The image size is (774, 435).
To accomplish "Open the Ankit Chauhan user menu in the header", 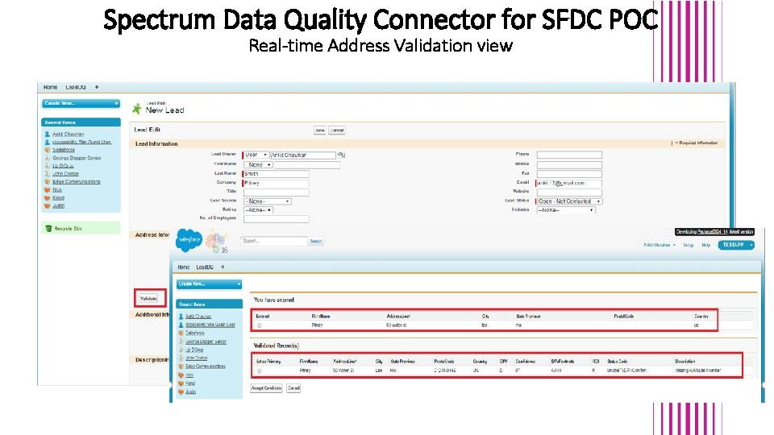I will click(660, 245).
